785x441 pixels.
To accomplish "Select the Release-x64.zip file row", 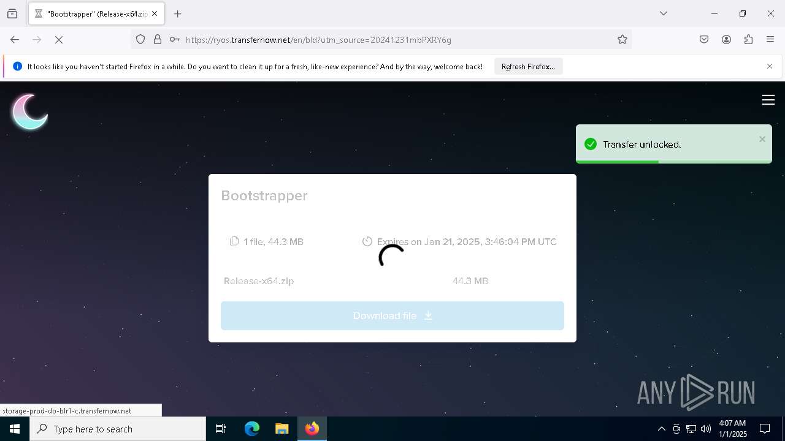I will (x=392, y=281).
